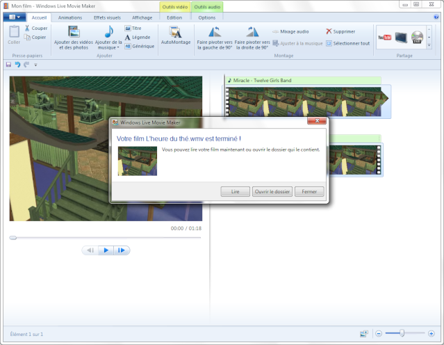Click the undo arrow in quick access toolbar

[17, 65]
